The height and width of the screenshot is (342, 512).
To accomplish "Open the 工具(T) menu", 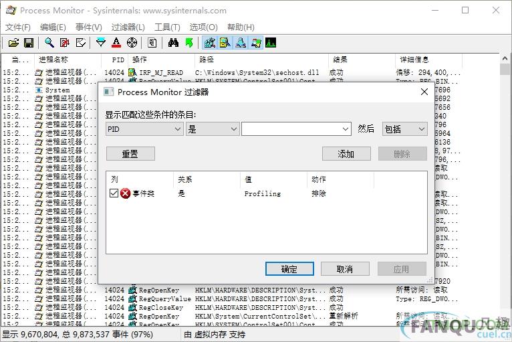I will pyautogui.click(x=167, y=27).
